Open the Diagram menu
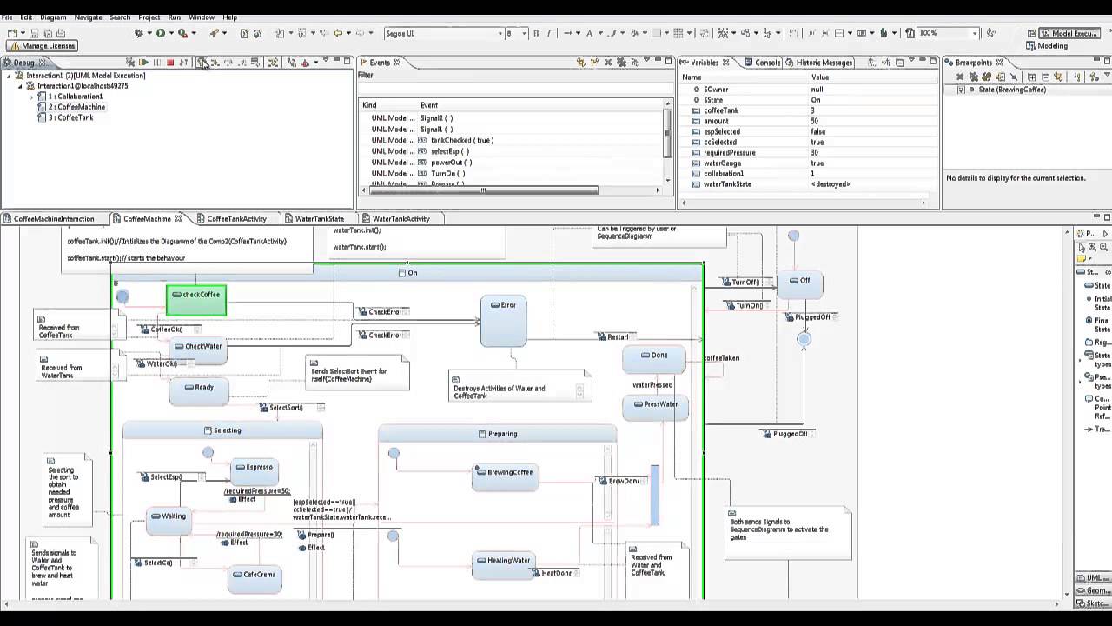The height and width of the screenshot is (626, 1112). tap(53, 17)
